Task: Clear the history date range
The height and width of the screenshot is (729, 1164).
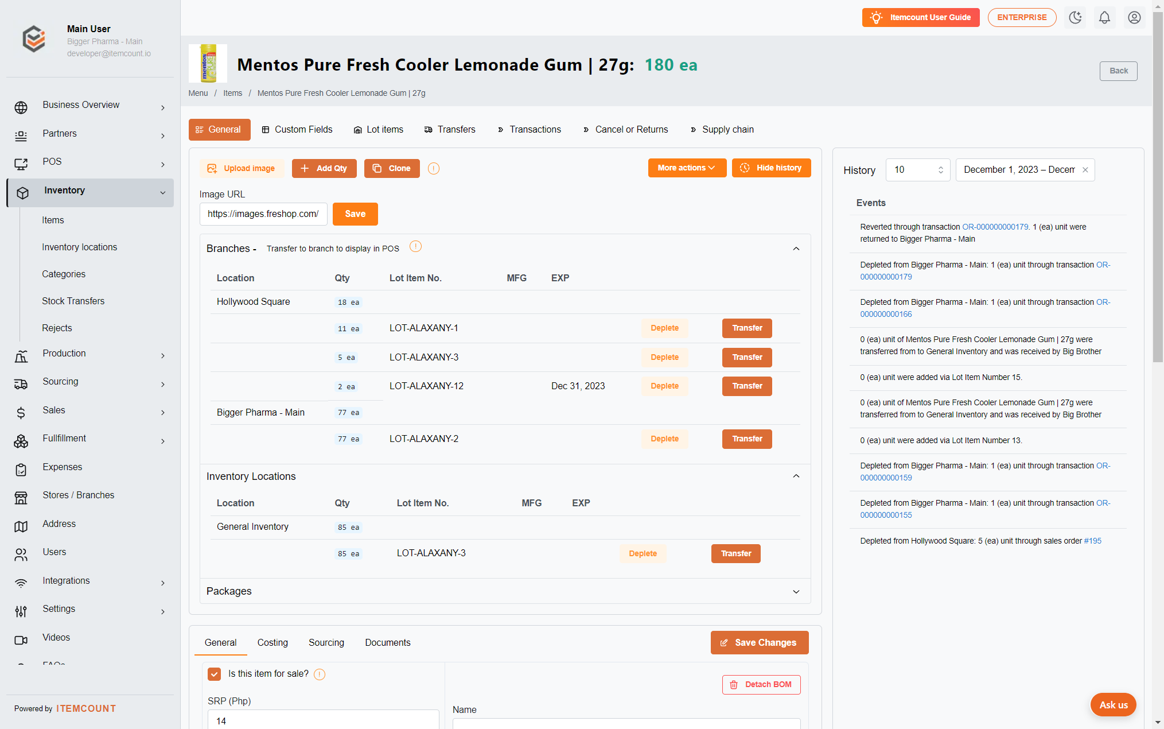Action: point(1085,170)
